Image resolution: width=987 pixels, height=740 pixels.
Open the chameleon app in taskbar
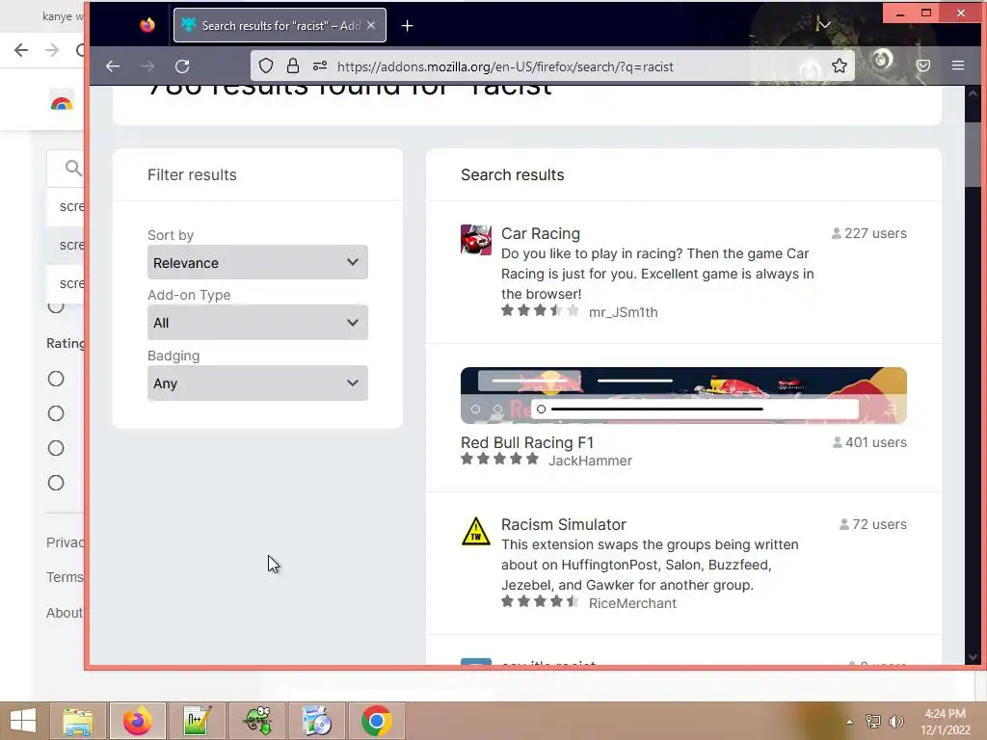(257, 721)
